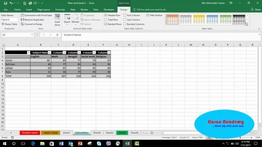
Task: Open Microsoft Edge from the taskbar
Action: pyautogui.click(x=33, y=143)
